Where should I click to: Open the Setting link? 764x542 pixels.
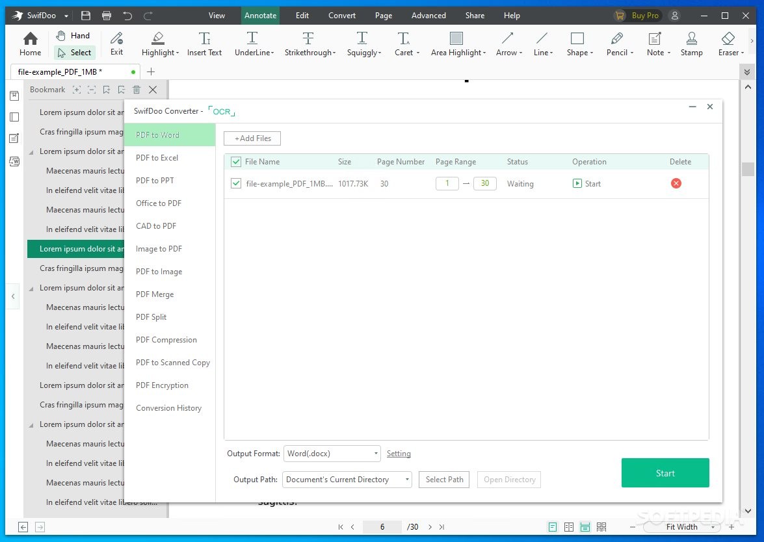coord(399,454)
